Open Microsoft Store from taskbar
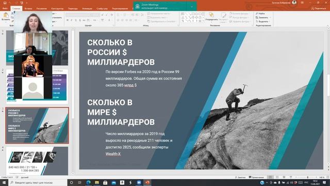This screenshot has height=186, width=330. coord(105,182)
